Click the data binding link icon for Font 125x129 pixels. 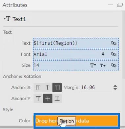pos(113,54)
